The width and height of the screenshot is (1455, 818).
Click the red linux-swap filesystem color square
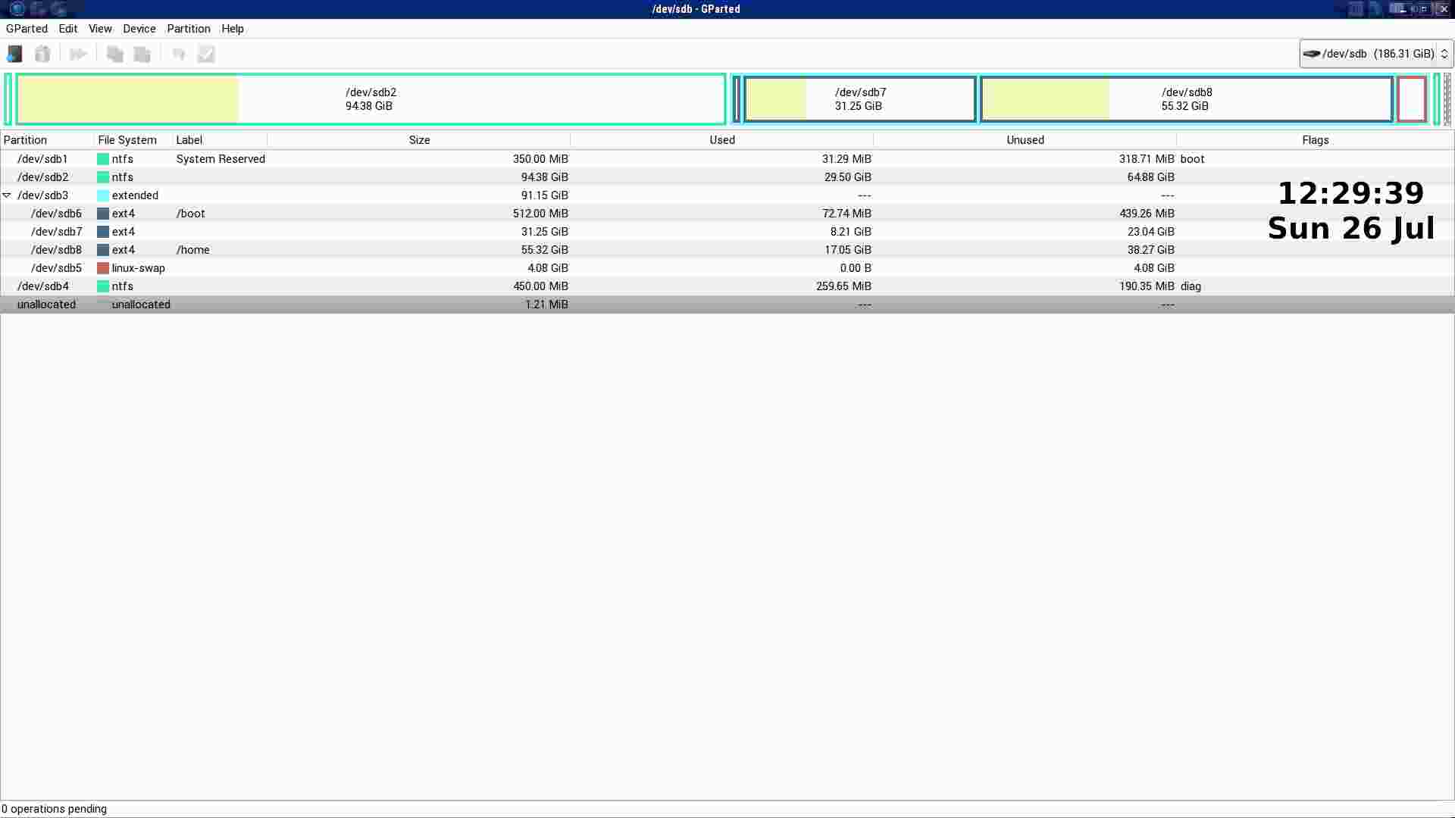103,268
